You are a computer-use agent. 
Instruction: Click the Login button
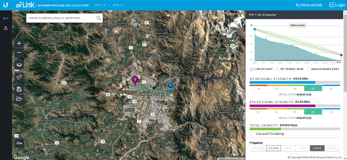[x=337, y=5]
